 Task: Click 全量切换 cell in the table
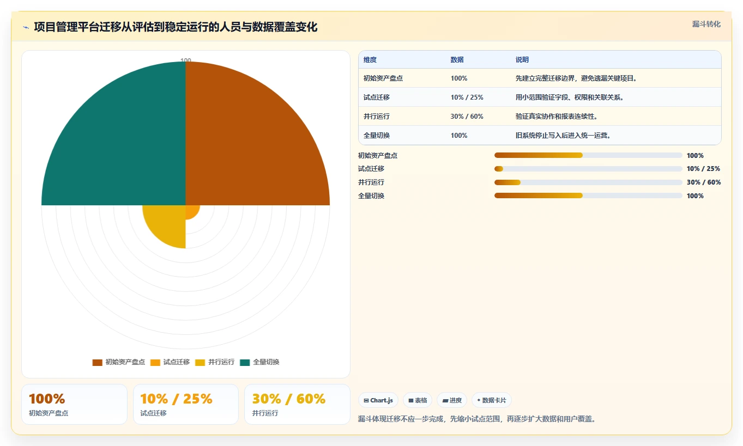click(x=377, y=136)
